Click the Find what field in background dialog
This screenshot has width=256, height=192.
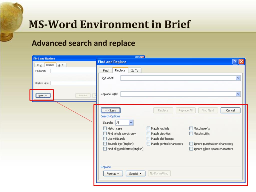click(x=73, y=71)
